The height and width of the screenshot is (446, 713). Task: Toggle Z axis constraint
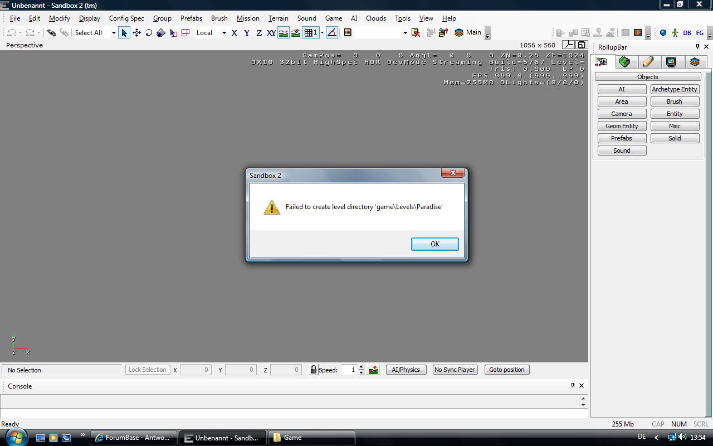tap(259, 33)
